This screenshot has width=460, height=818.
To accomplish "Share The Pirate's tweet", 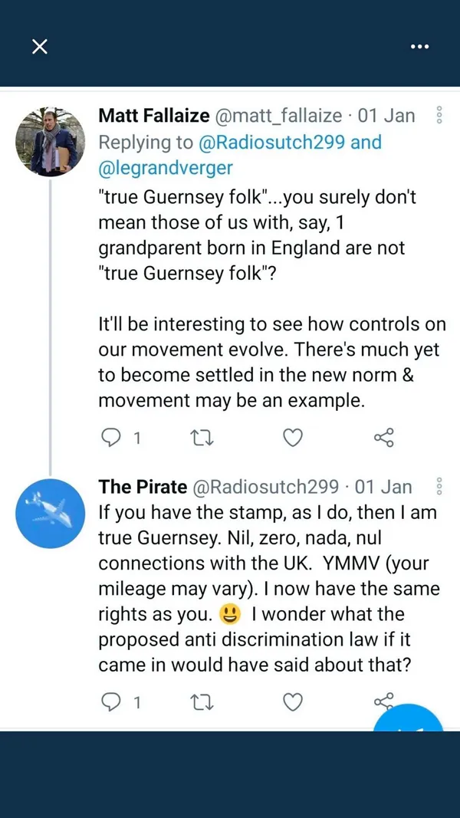I will tap(383, 700).
